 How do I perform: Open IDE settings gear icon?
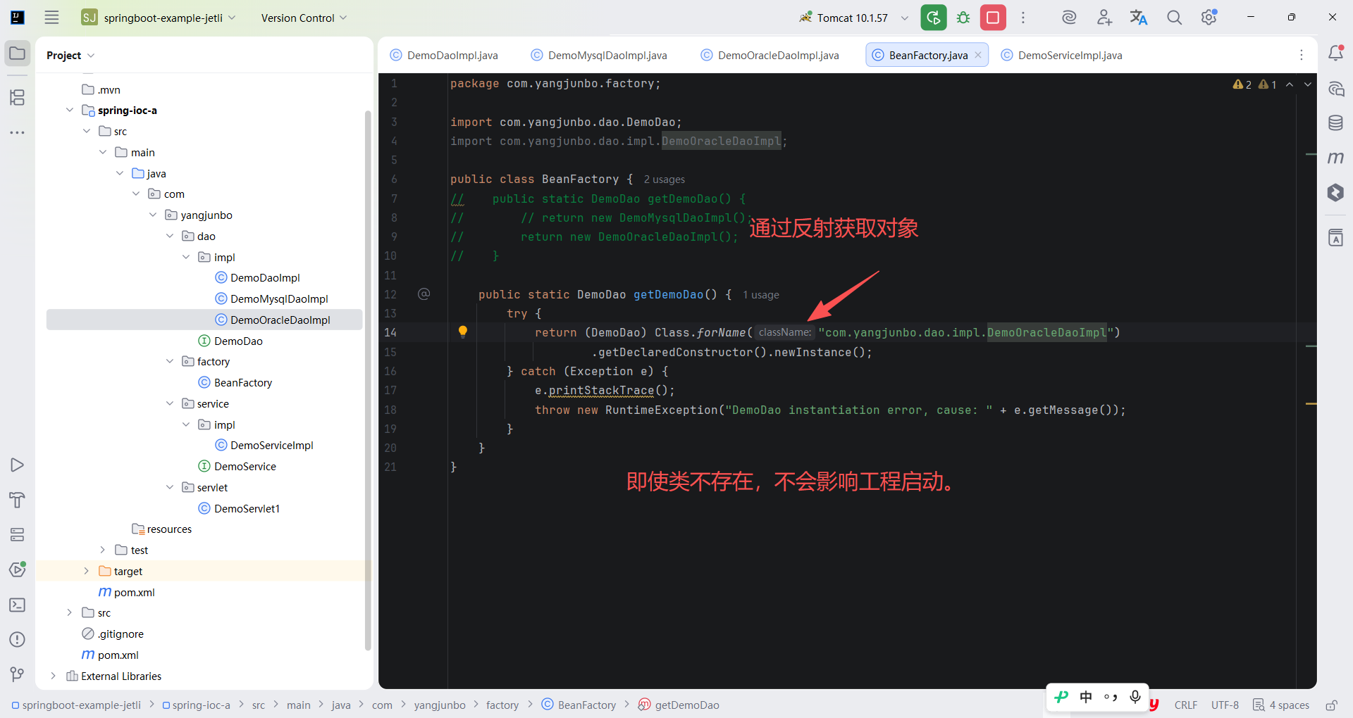[x=1209, y=18]
